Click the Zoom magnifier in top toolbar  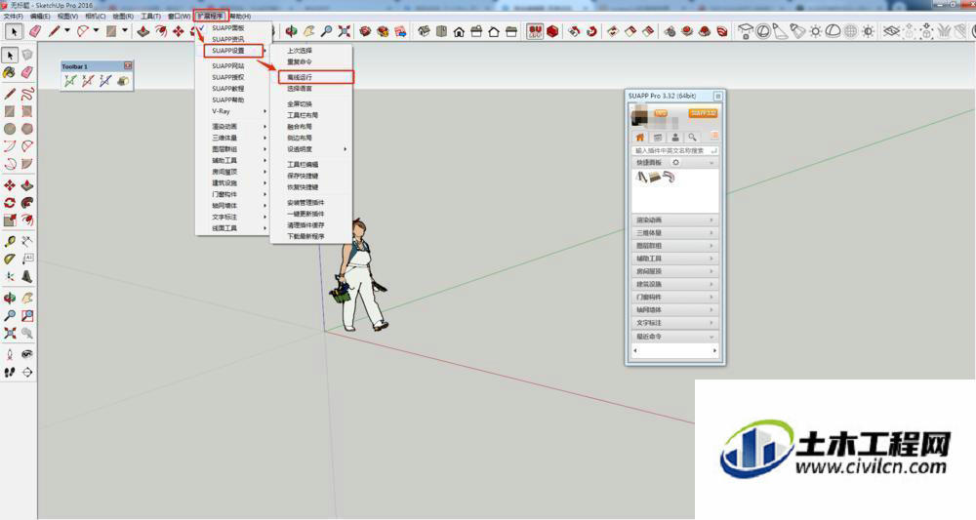coord(326,31)
